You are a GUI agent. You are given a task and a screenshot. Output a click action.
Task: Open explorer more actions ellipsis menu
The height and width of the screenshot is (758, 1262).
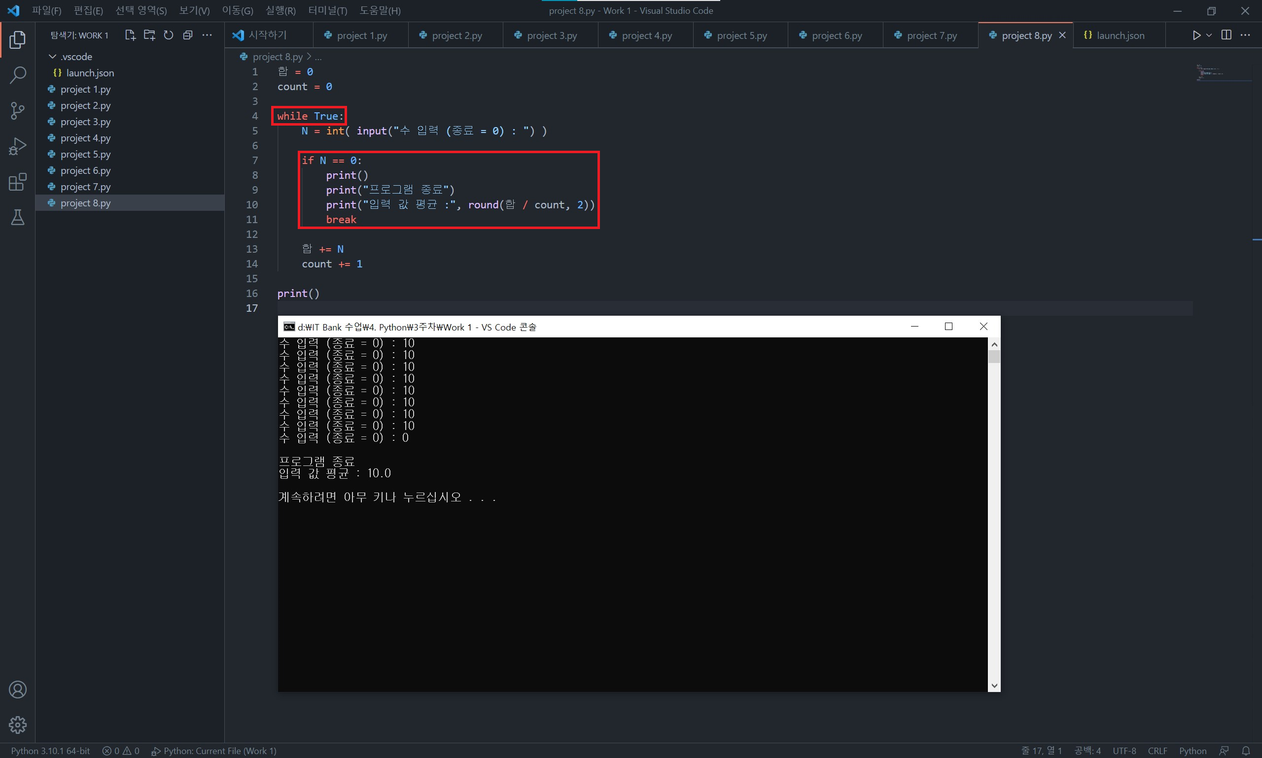click(207, 35)
